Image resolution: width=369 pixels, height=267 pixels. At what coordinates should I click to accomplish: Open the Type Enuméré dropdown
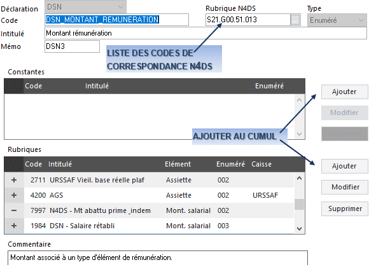337,20
